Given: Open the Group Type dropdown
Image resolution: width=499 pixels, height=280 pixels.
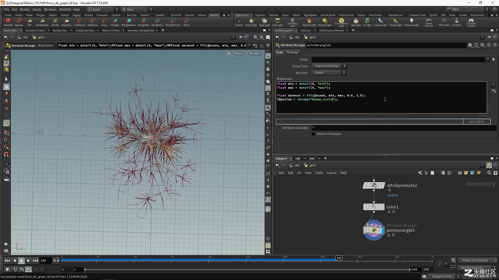Looking at the screenshot, I should coord(329,66).
